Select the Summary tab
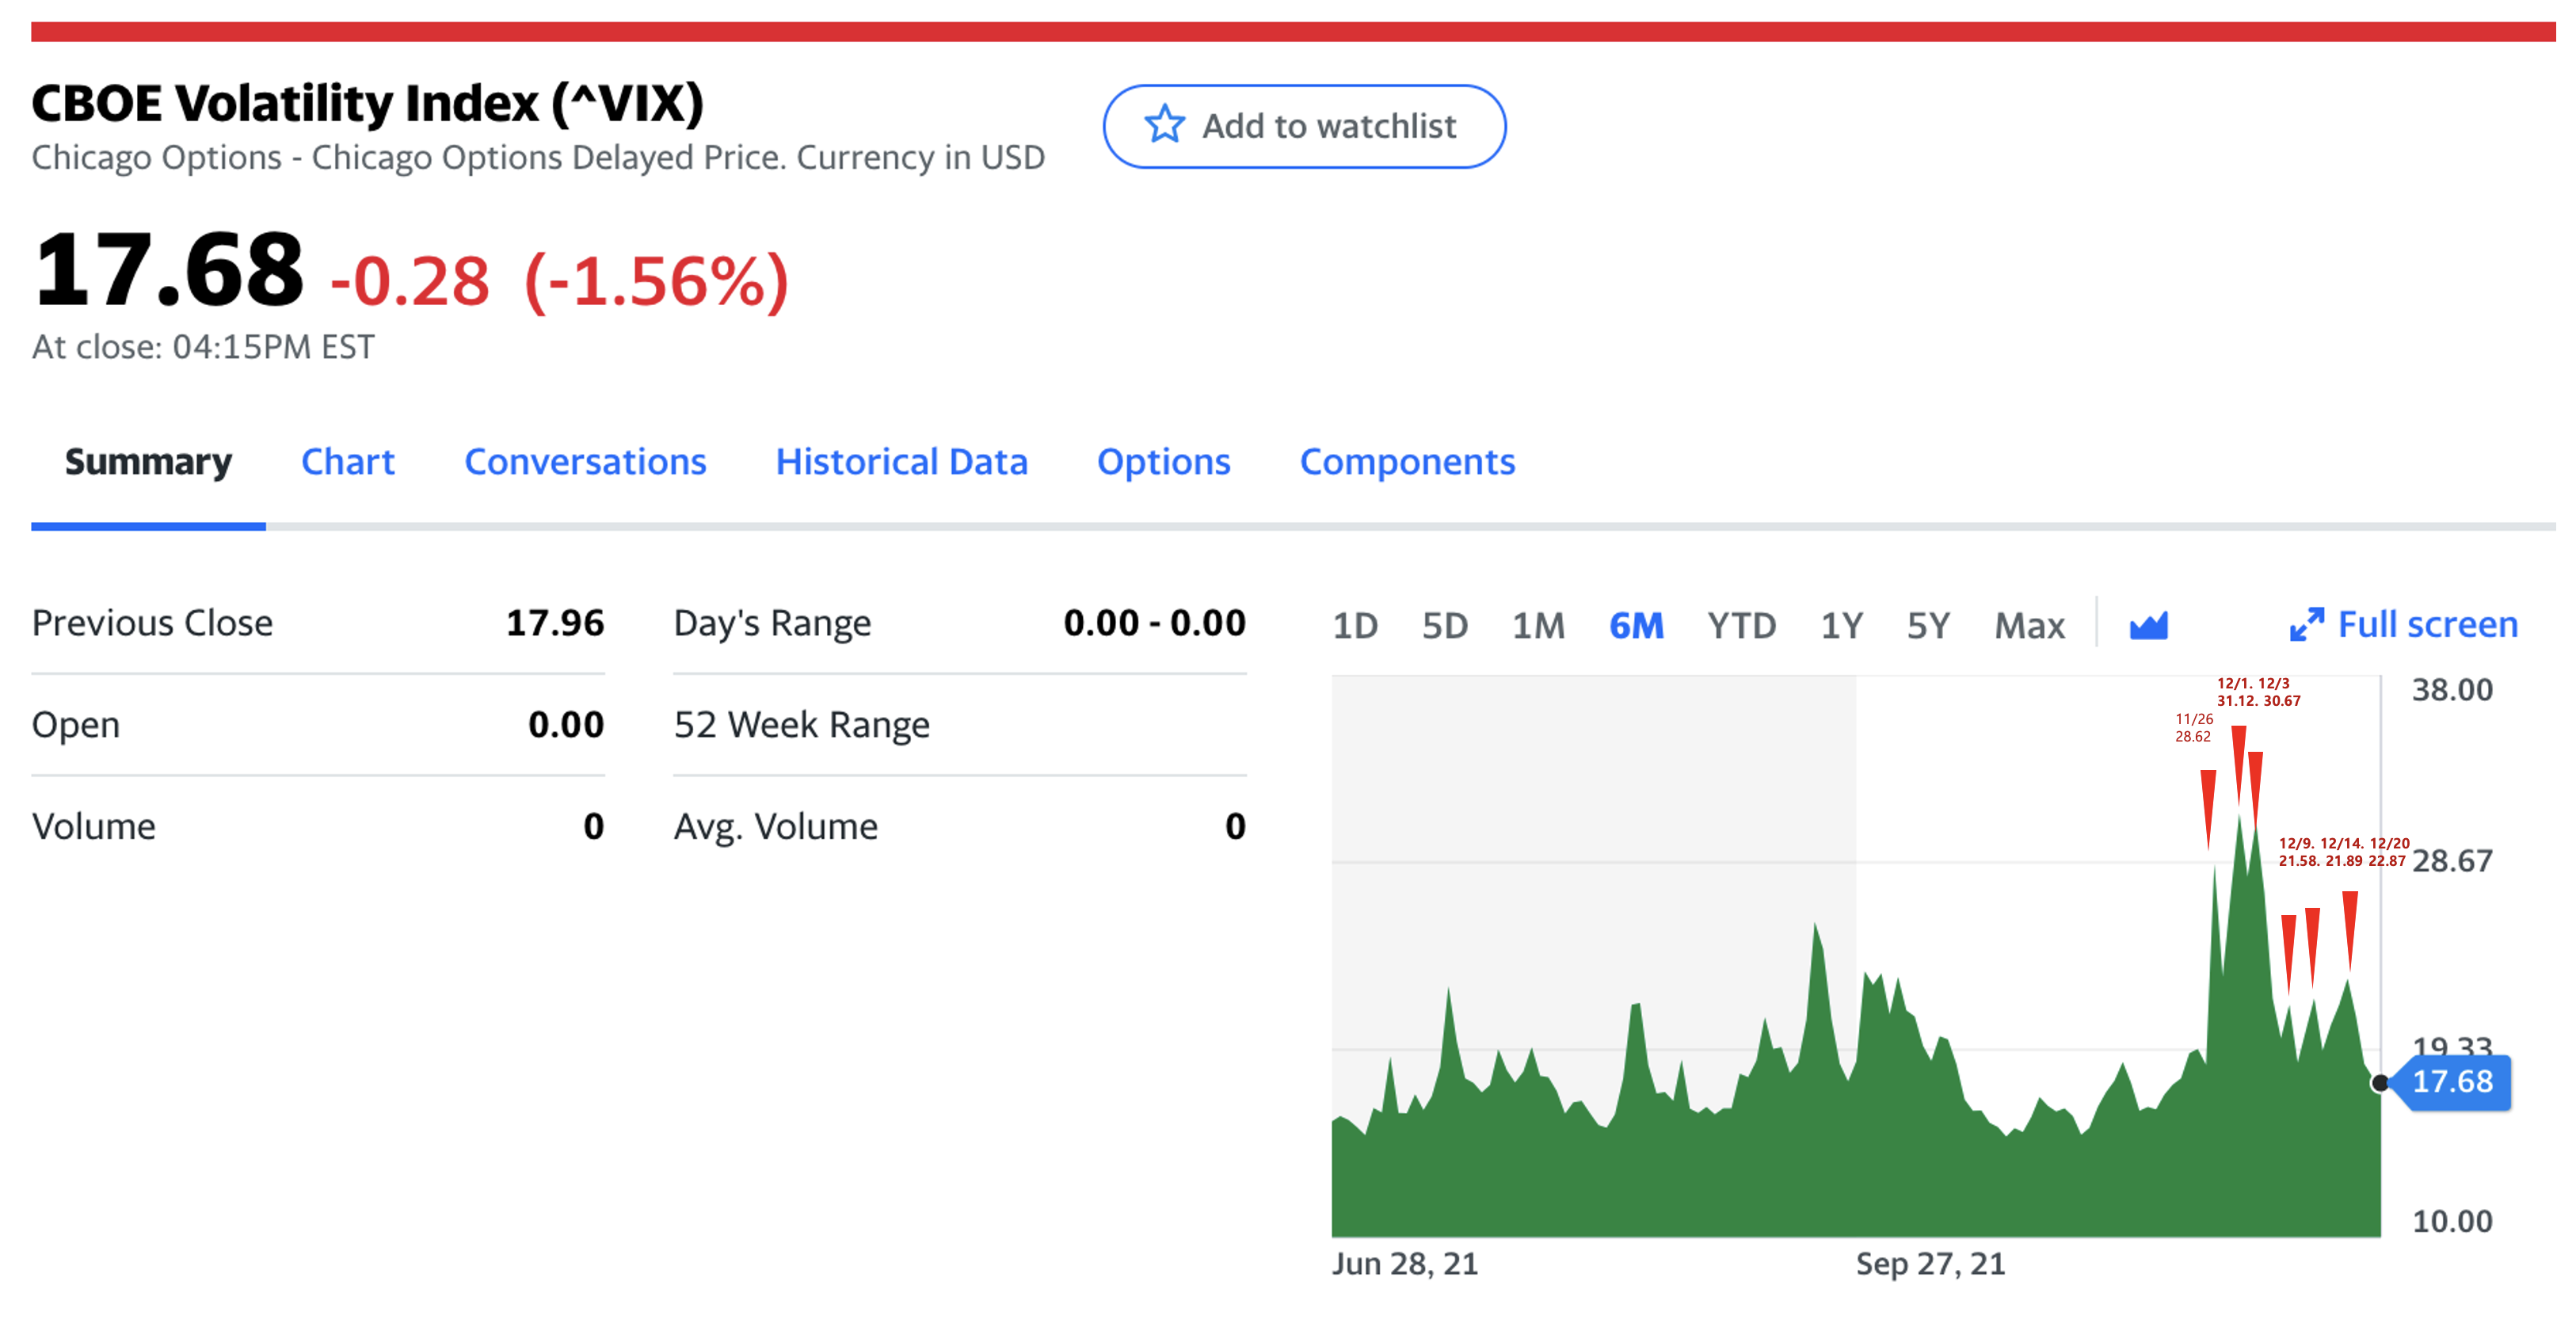2576x1323 pixels. (148, 461)
